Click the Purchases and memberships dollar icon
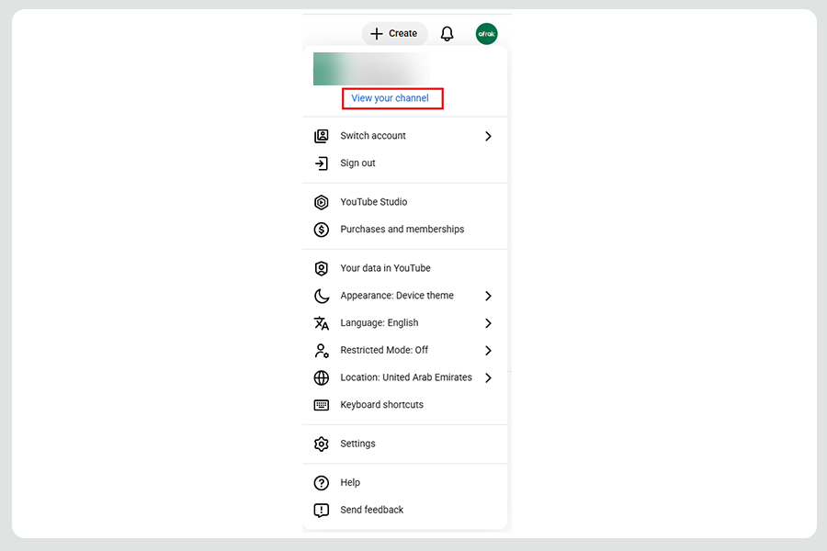The height and width of the screenshot is (551, 827). (x=321, y=230)
